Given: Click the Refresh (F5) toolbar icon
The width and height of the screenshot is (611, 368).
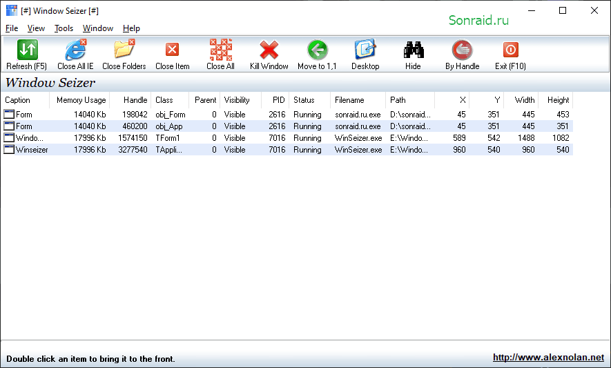Looking at the screenshot, I should click(x=27, y=50).
